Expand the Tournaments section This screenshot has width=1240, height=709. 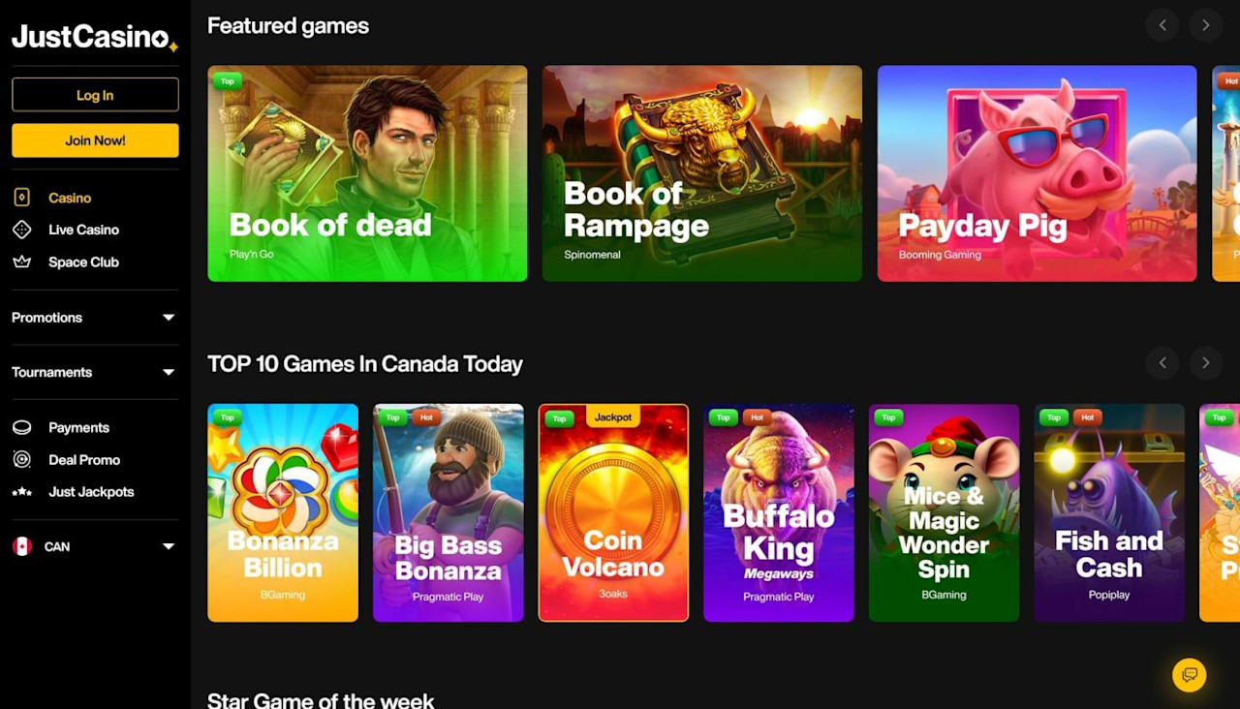coord(95,372)
